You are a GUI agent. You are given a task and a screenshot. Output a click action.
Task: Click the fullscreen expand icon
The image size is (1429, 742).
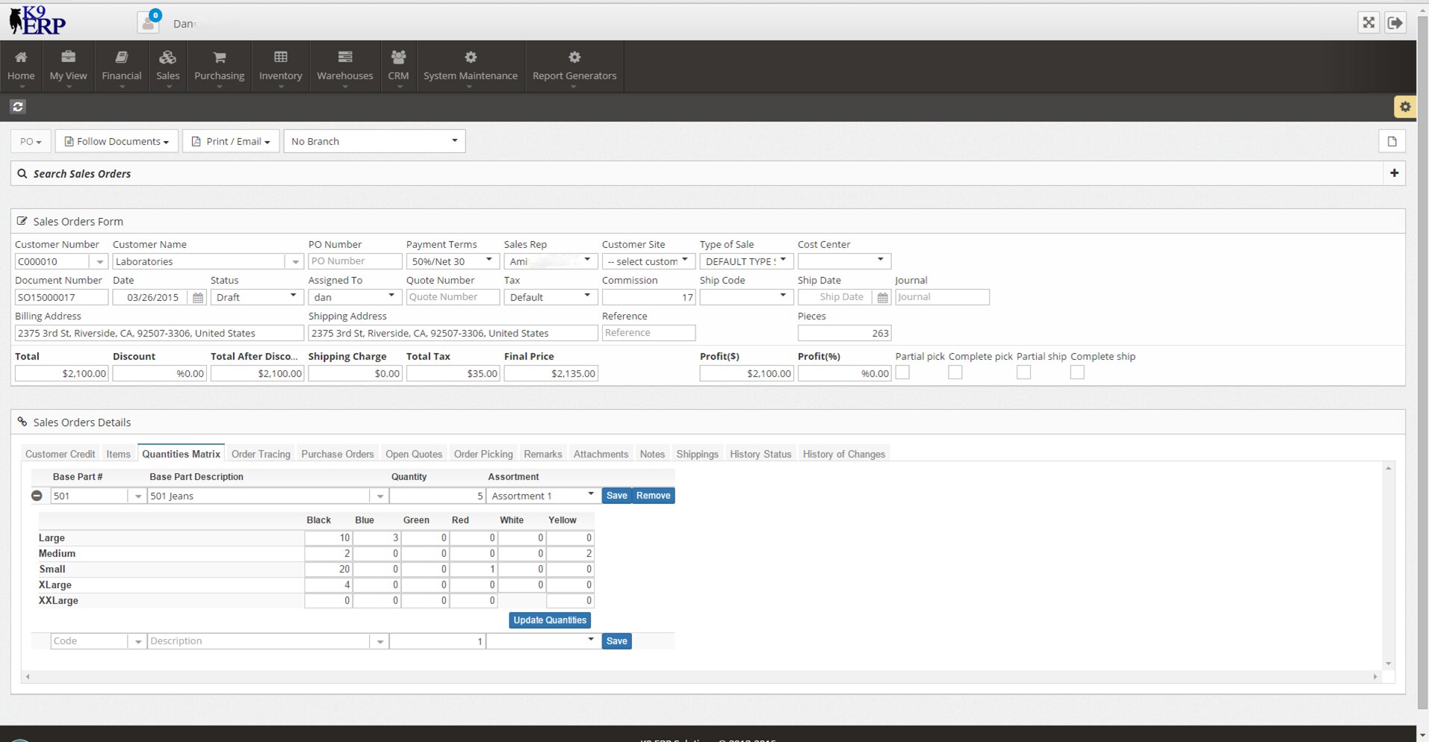1368,22
